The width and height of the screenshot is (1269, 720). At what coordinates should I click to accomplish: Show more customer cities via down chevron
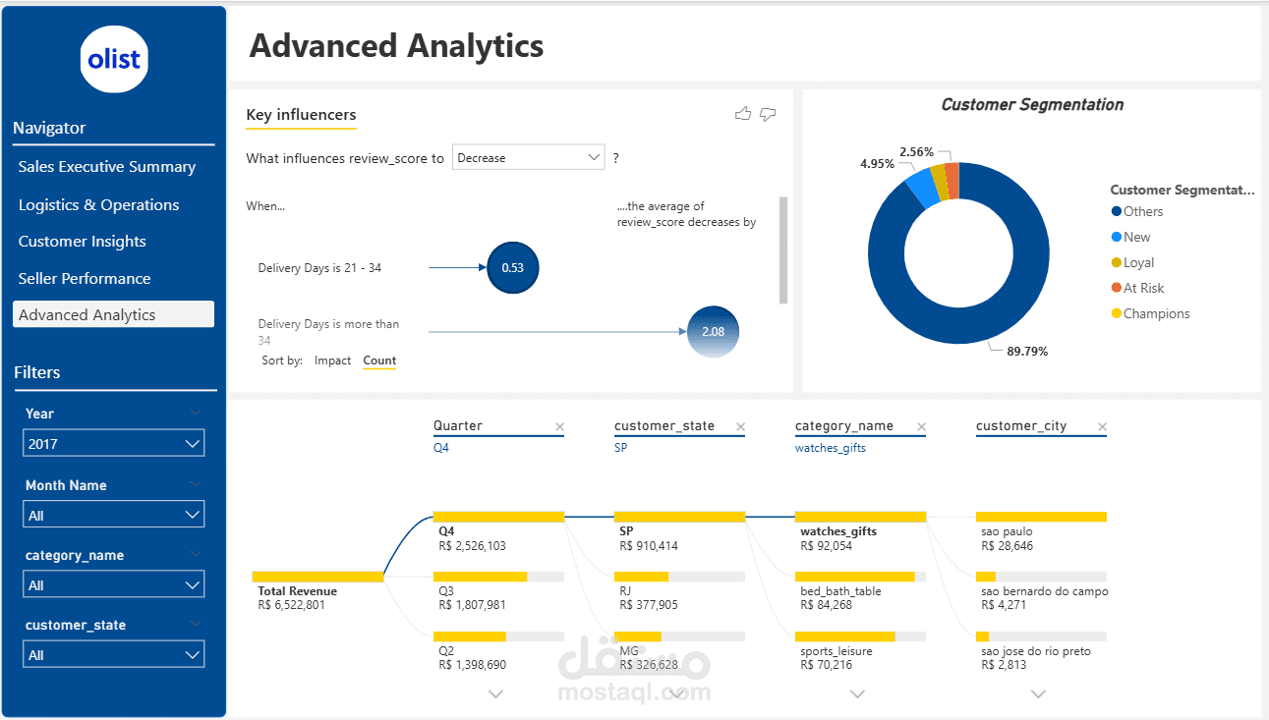(x=1039, y=694)
